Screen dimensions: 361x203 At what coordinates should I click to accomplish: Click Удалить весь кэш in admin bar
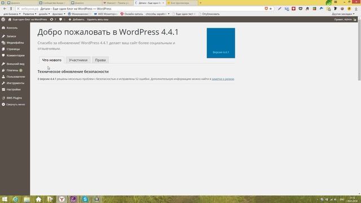tap(98, 20)
